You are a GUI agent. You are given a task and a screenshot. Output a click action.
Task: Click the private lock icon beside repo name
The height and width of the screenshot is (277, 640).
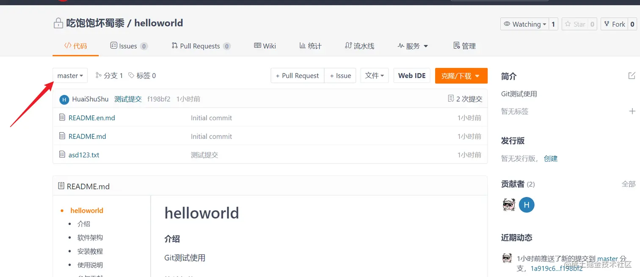click(x=58, y=23)
